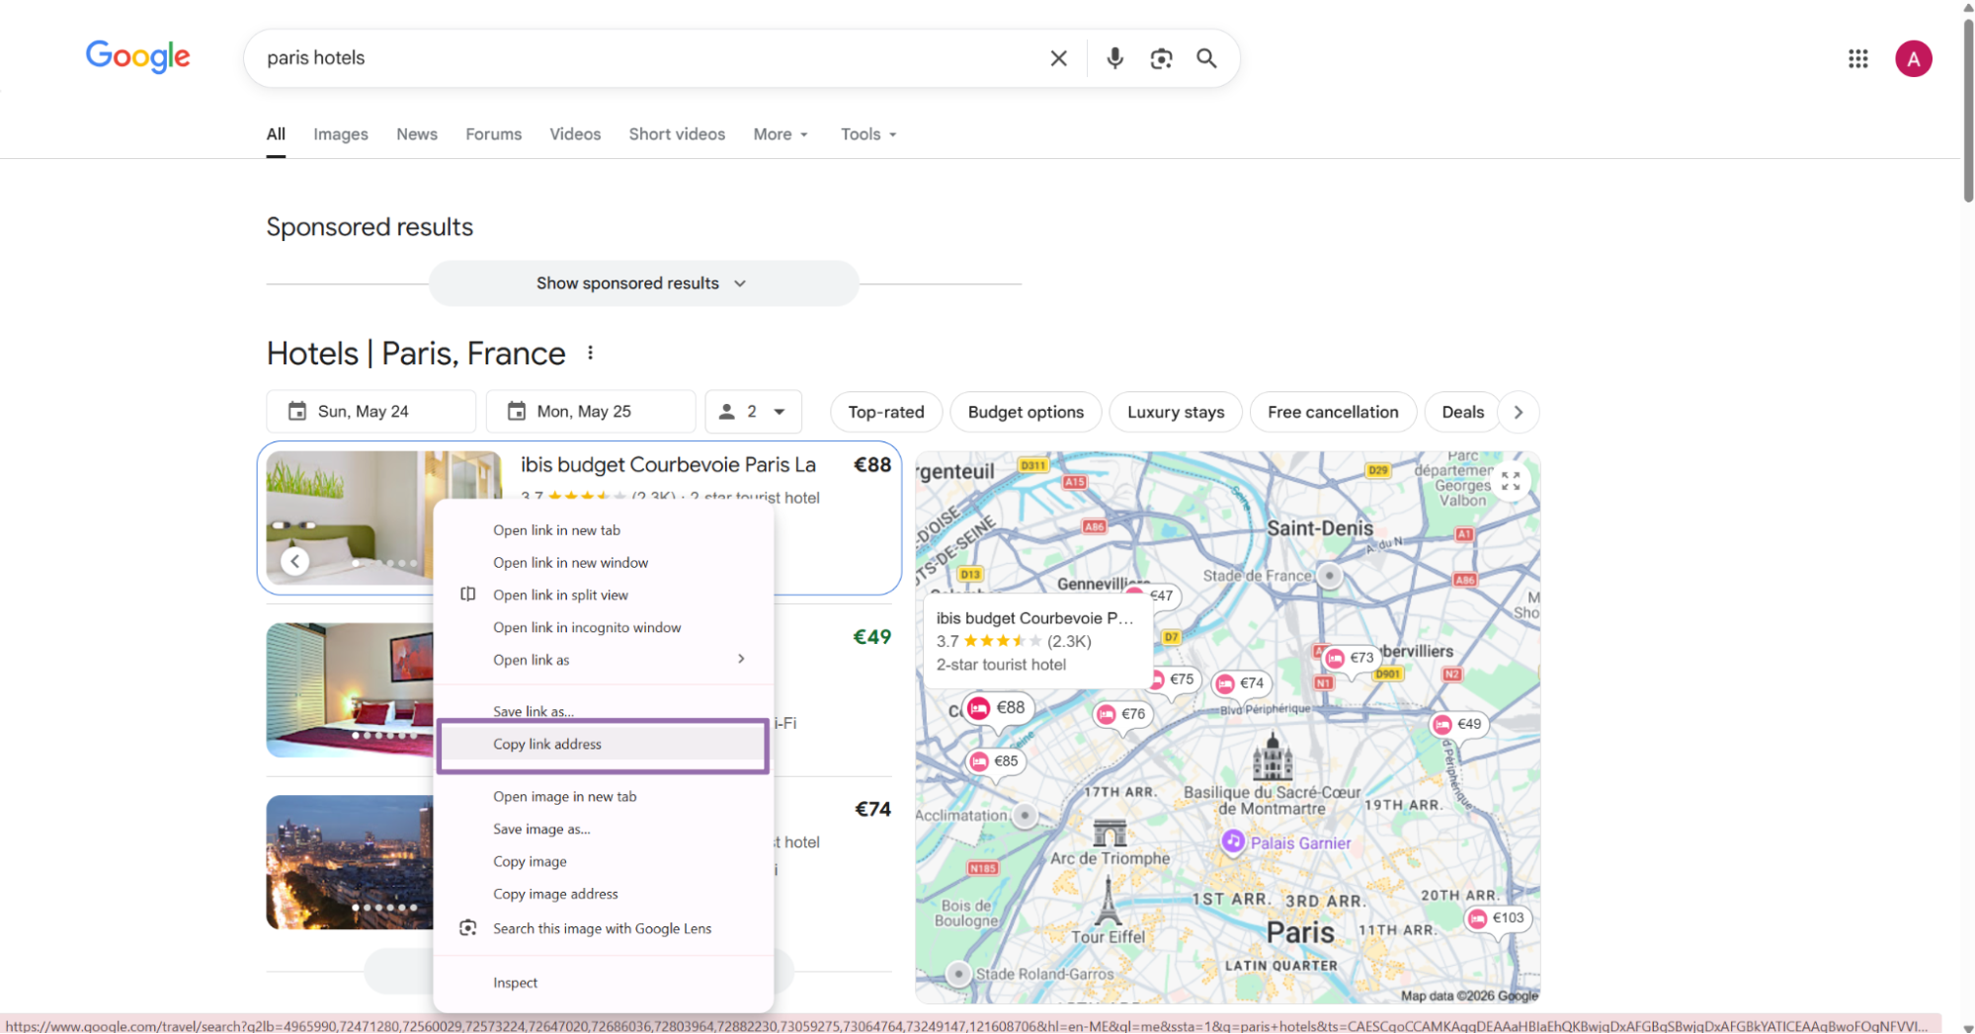Choose Open link in new window
Image resolution: width=1975 pixels, height=1034 pixels.
point(604,563)
